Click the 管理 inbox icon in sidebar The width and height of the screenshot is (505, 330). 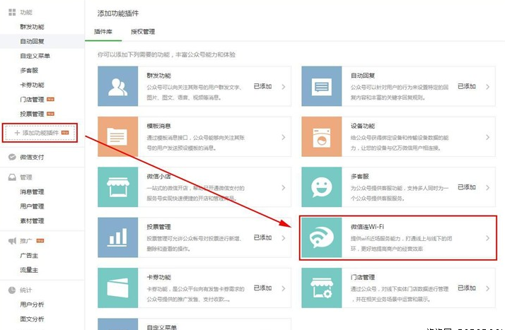point(12,177)
